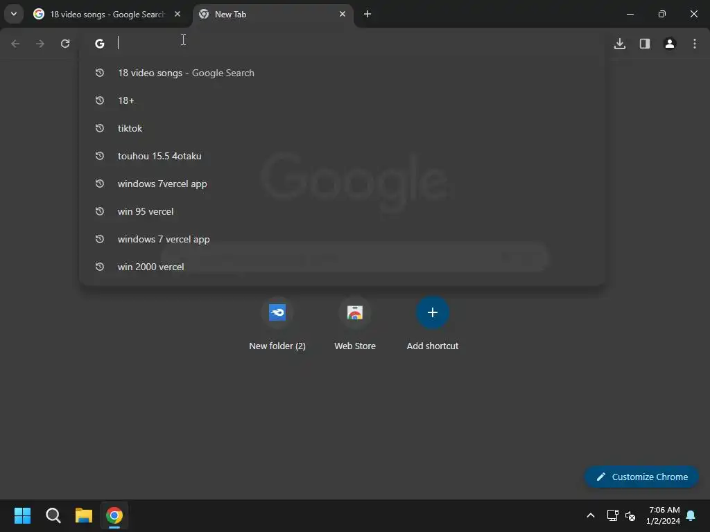Minimize the Chrome window
This screenshot has height=532, width=710.
(x=630, y=14)
